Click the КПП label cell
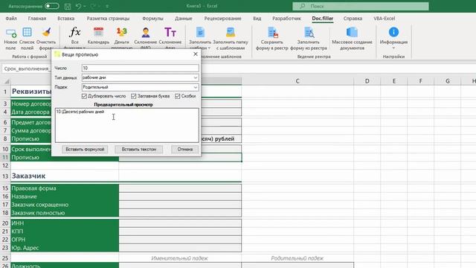This screenshot has height=268, width=476. (65, 232)
